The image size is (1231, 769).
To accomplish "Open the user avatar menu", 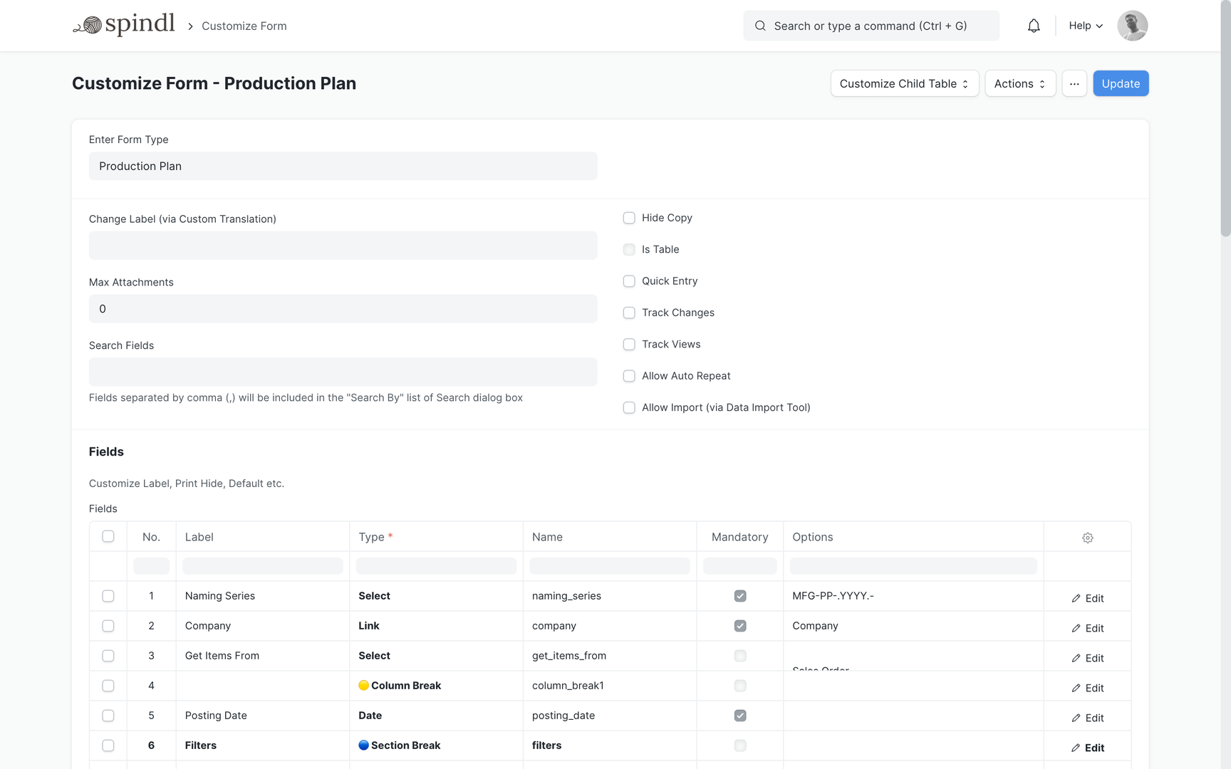I will click(1132, 26).
